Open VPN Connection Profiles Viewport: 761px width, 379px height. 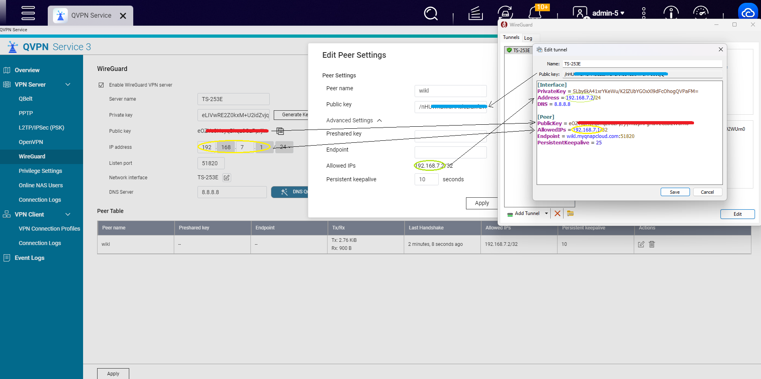[x=49, y=229]
